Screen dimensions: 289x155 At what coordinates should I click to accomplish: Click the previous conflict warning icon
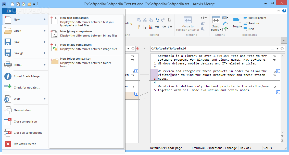coord(203,23)
